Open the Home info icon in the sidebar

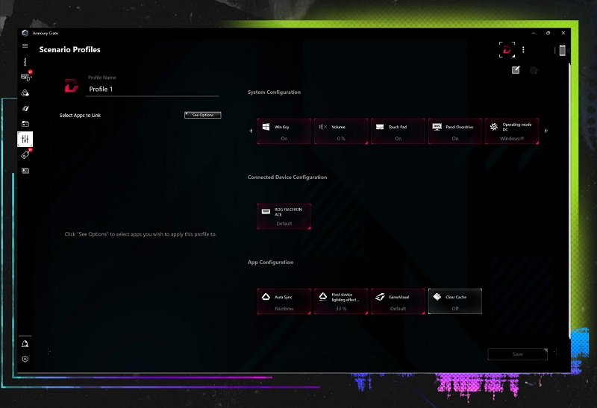pos(25,62)
